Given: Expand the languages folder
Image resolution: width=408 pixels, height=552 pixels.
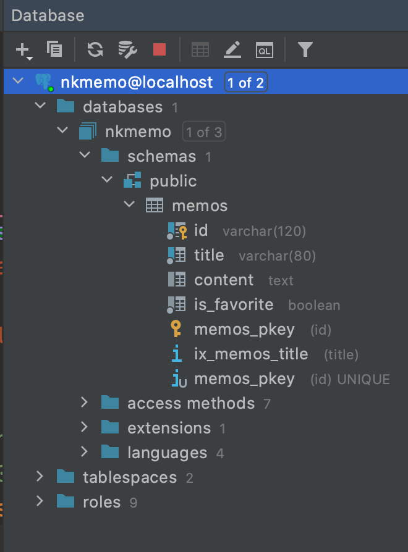Looking at the screenshot, I should [84, 451].
